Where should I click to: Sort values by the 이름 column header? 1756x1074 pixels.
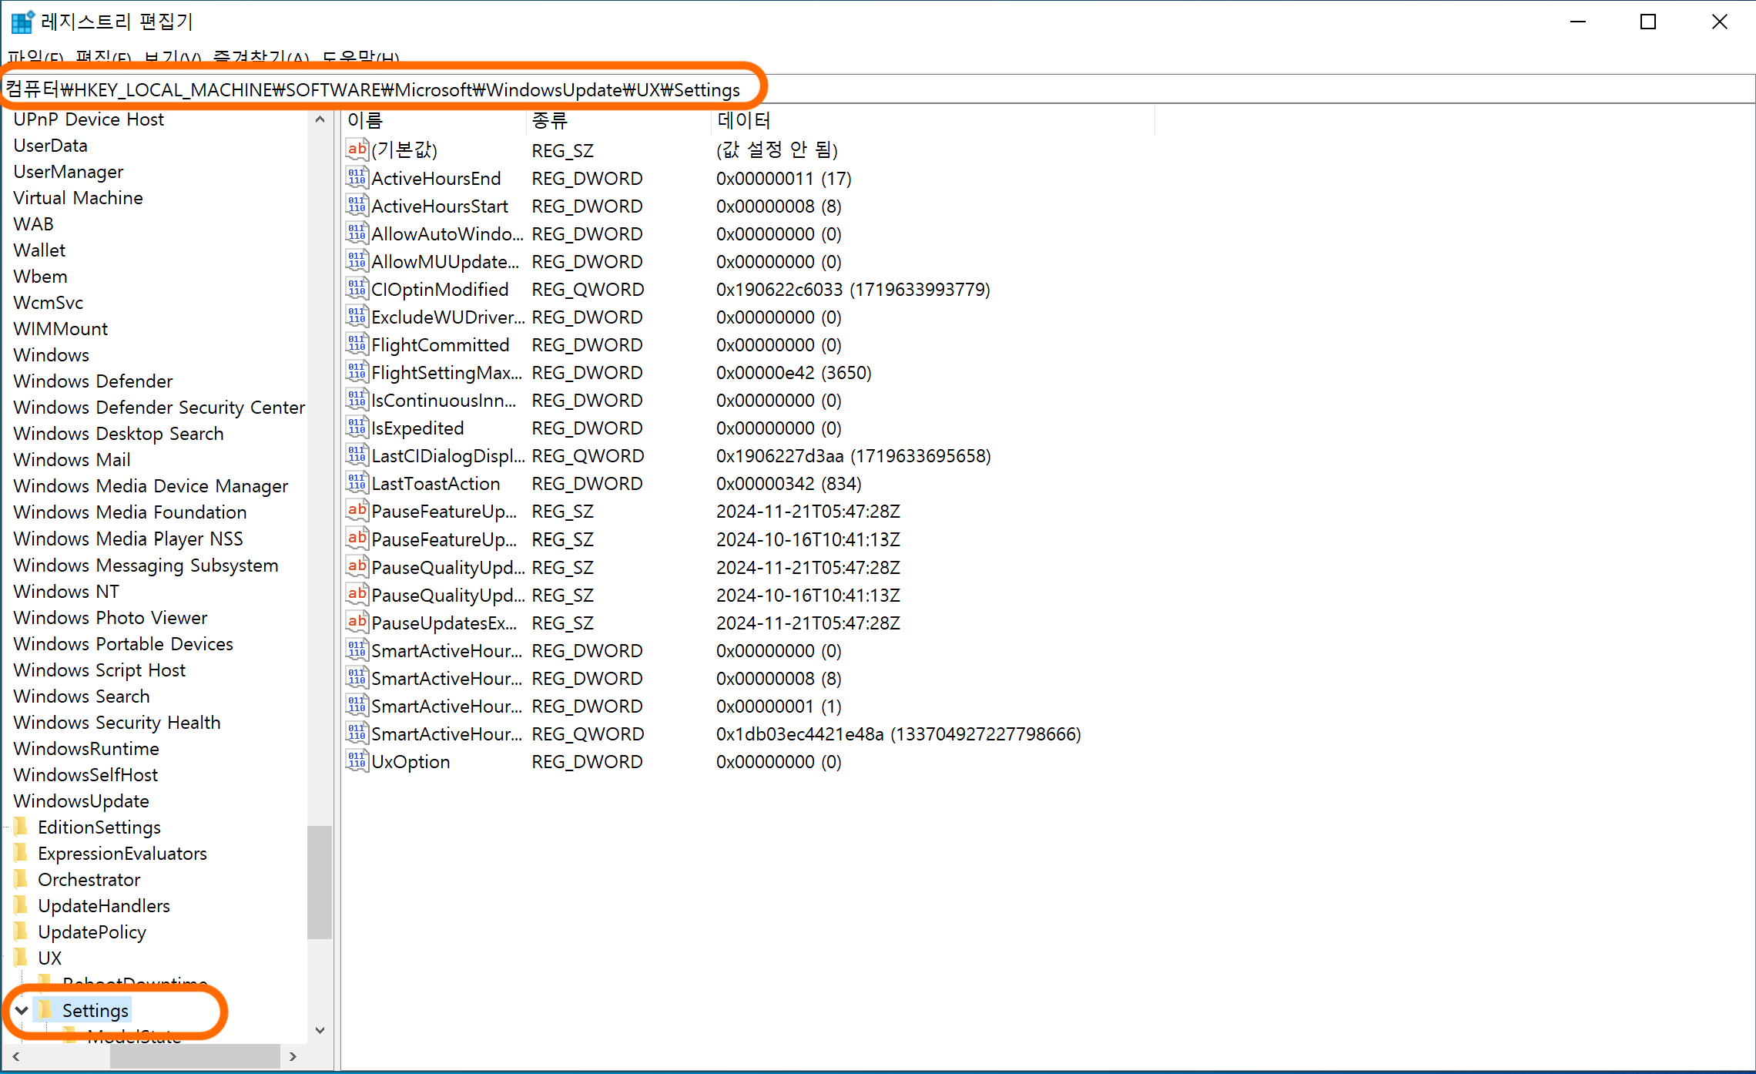[434, 120]
